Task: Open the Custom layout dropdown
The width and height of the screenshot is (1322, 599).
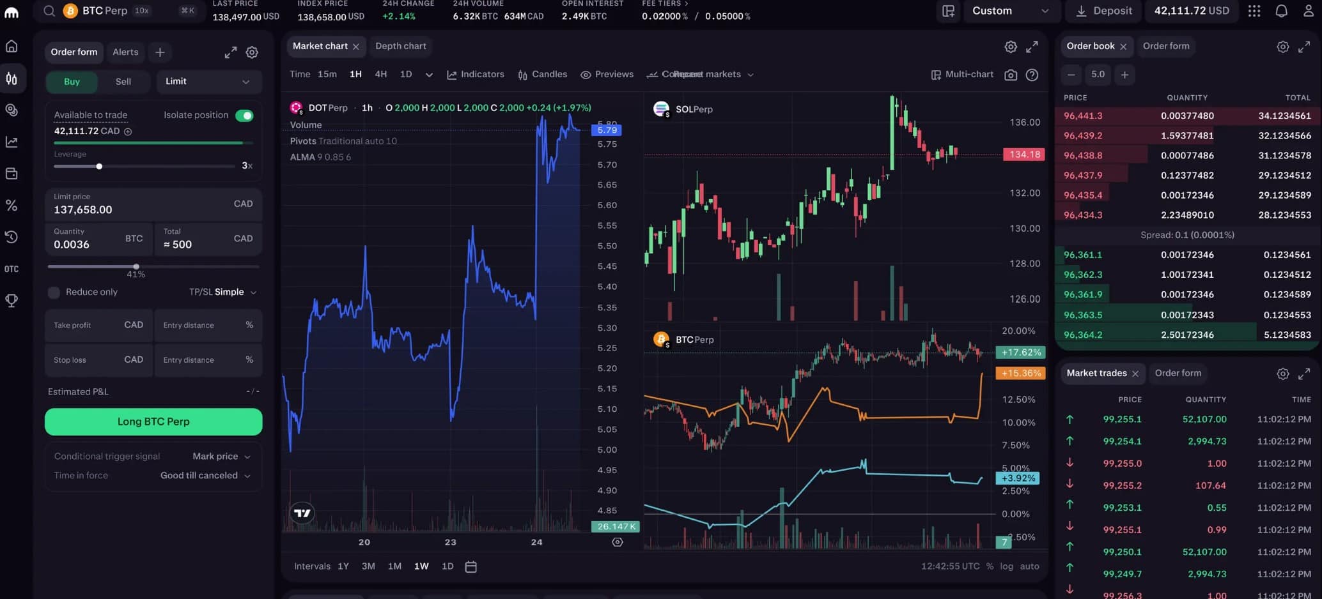Action: point(1011,11)
